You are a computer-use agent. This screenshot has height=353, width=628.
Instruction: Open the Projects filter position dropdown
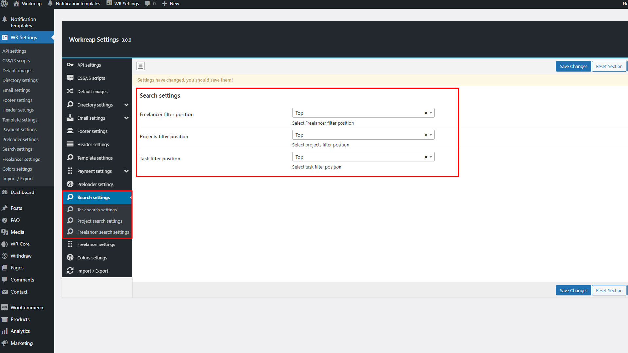tap(431, 135)
